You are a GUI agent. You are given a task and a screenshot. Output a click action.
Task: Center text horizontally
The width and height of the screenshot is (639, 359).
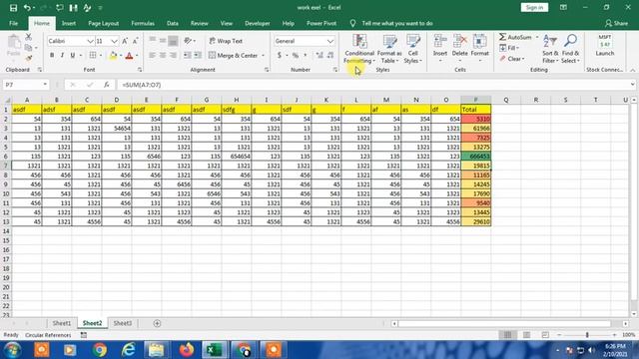tap(163, 55)
